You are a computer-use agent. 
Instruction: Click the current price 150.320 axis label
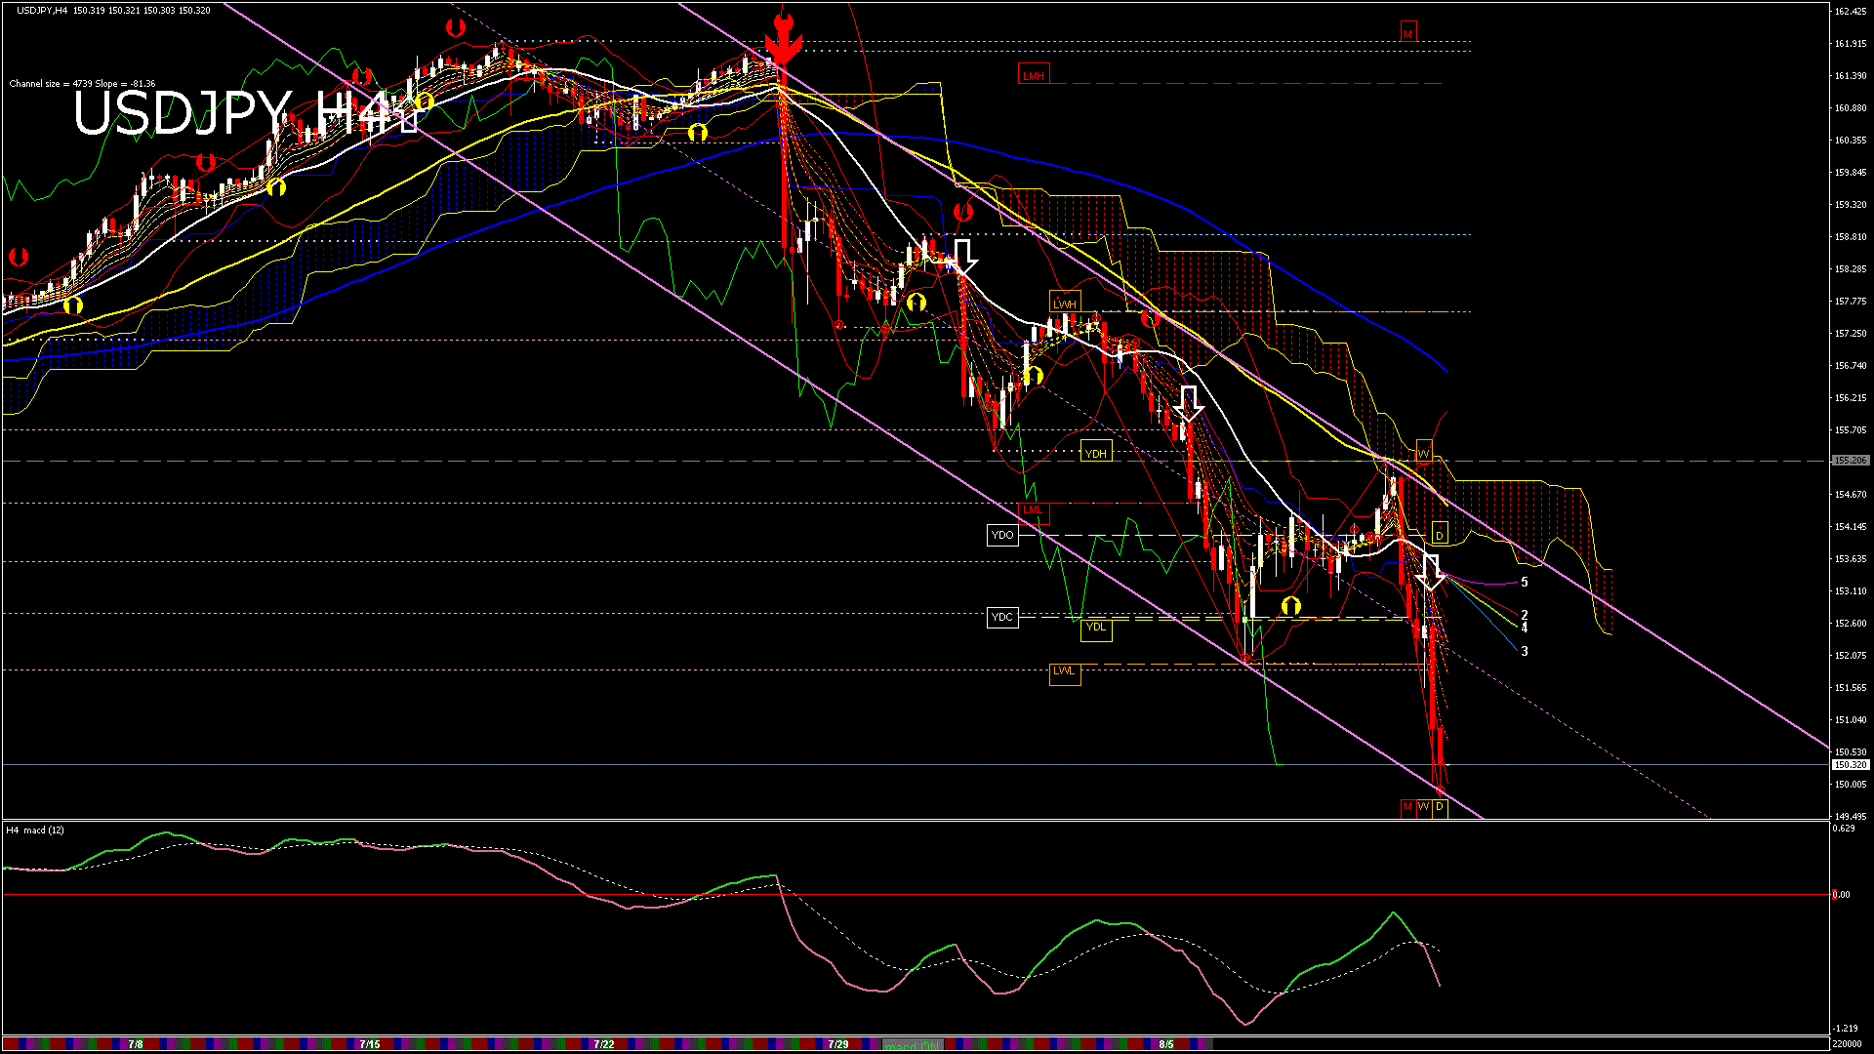1850,765
